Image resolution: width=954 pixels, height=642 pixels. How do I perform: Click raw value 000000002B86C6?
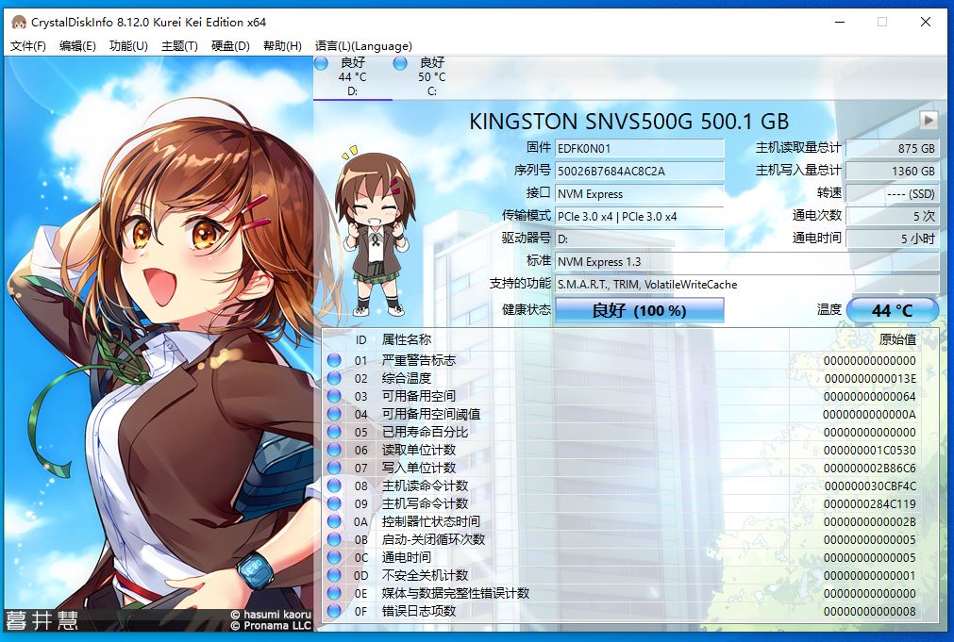coord(870,468)
